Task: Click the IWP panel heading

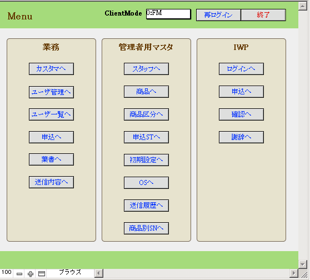Action: (241, 47)
